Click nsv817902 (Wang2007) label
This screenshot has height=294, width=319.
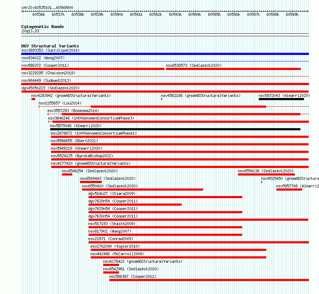coord(110,231)
